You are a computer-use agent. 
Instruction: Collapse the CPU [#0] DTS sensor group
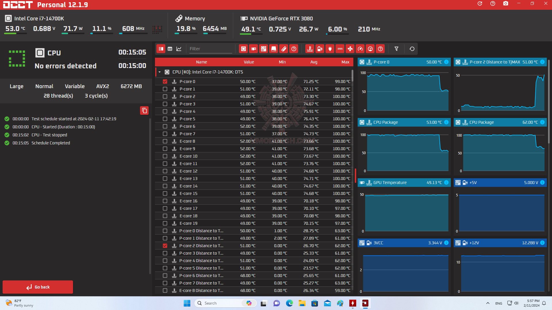160,72
